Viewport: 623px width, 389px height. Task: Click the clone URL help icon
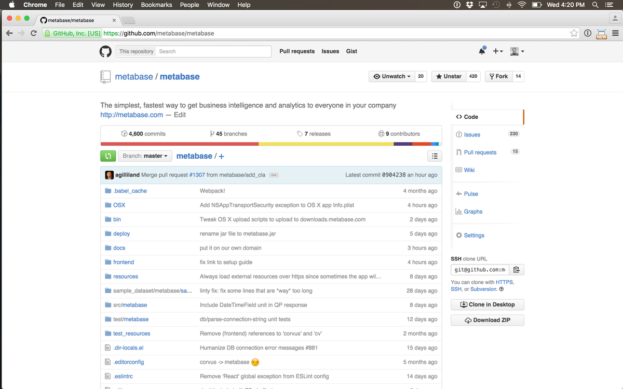(x=501, y=289)
